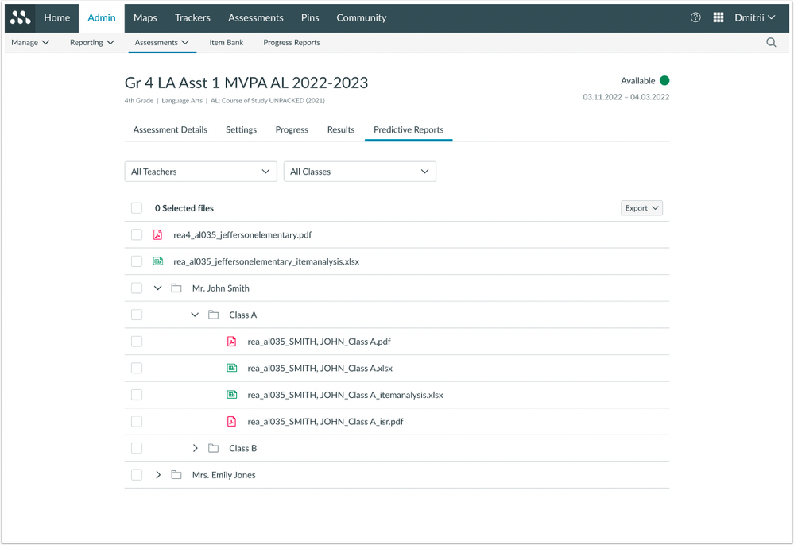The height and width of the screenshot is (545, 794).
Task: Click the jeffersonelementary_itemanalysis.xlsx spreadsheet icon
Action: (x=157, y=261)
